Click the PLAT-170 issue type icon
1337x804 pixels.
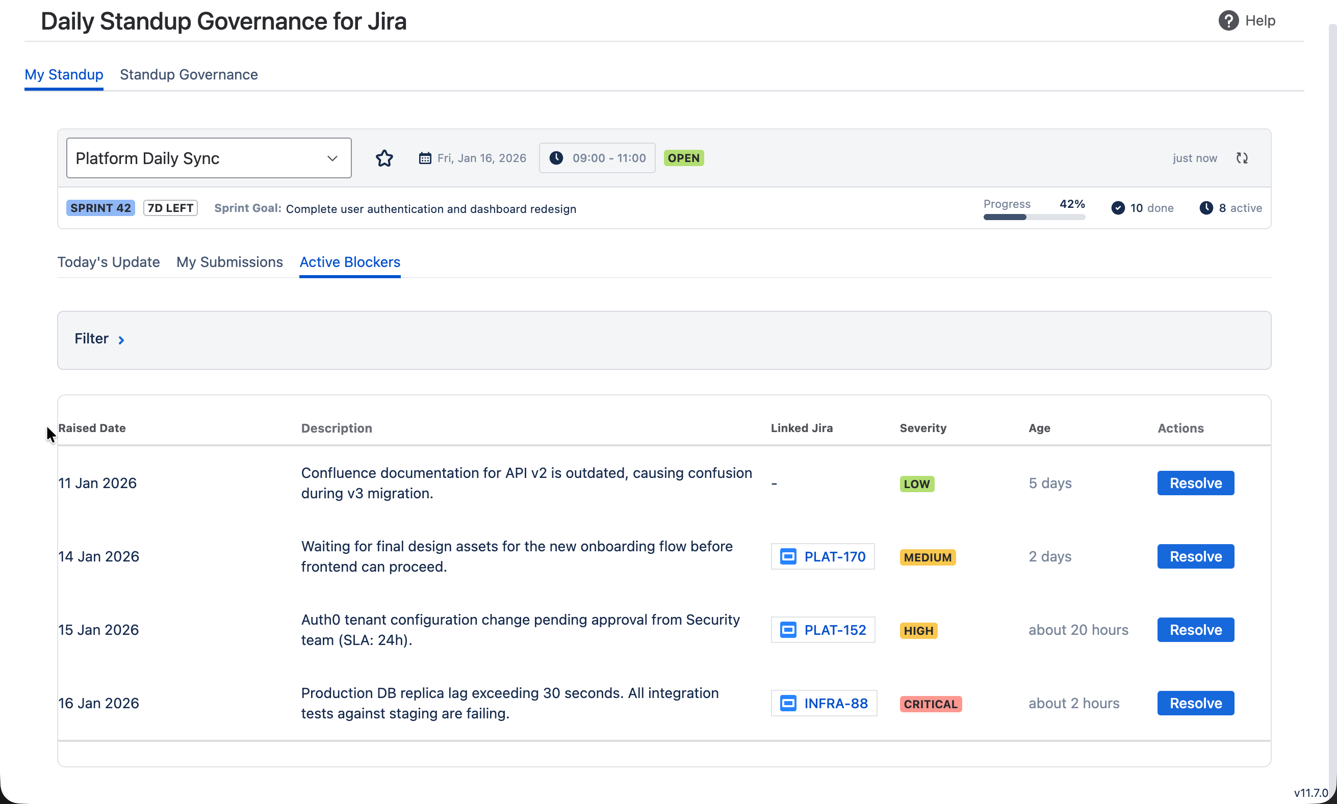(788, 556)
